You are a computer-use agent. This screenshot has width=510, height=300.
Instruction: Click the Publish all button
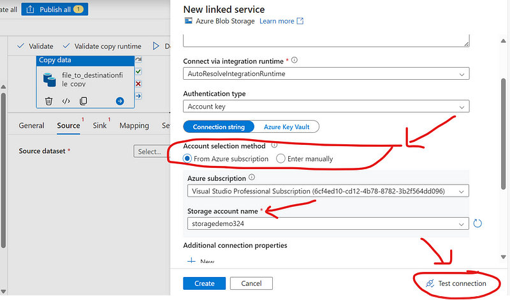[55, 9]
